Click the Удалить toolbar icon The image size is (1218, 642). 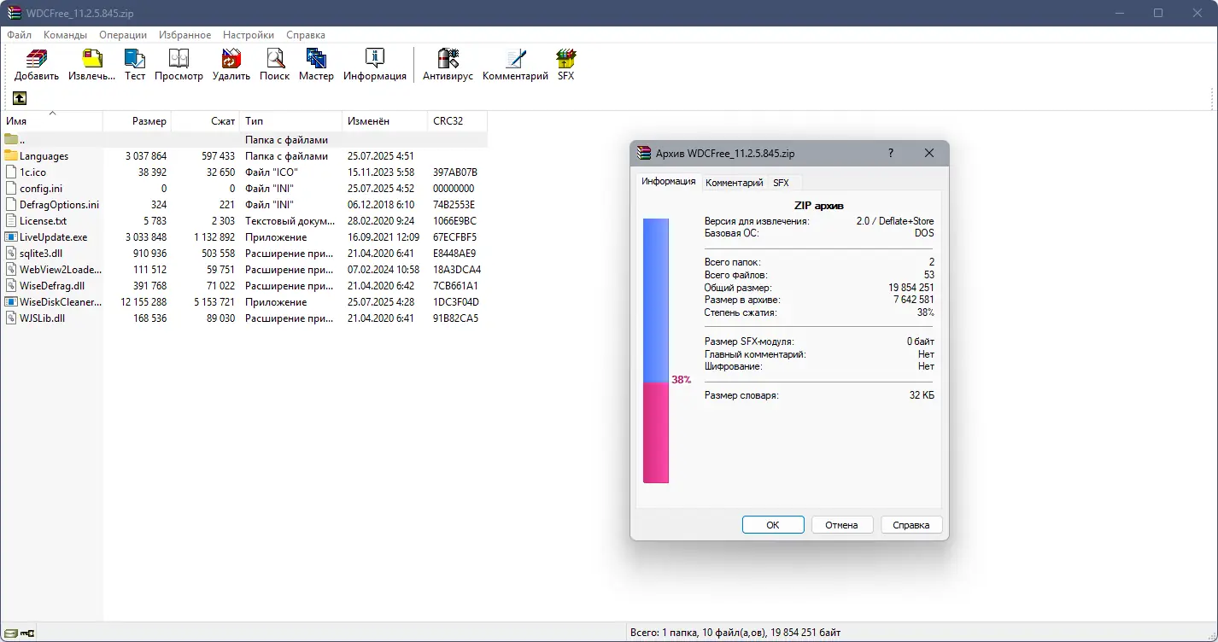click(231, 59)
